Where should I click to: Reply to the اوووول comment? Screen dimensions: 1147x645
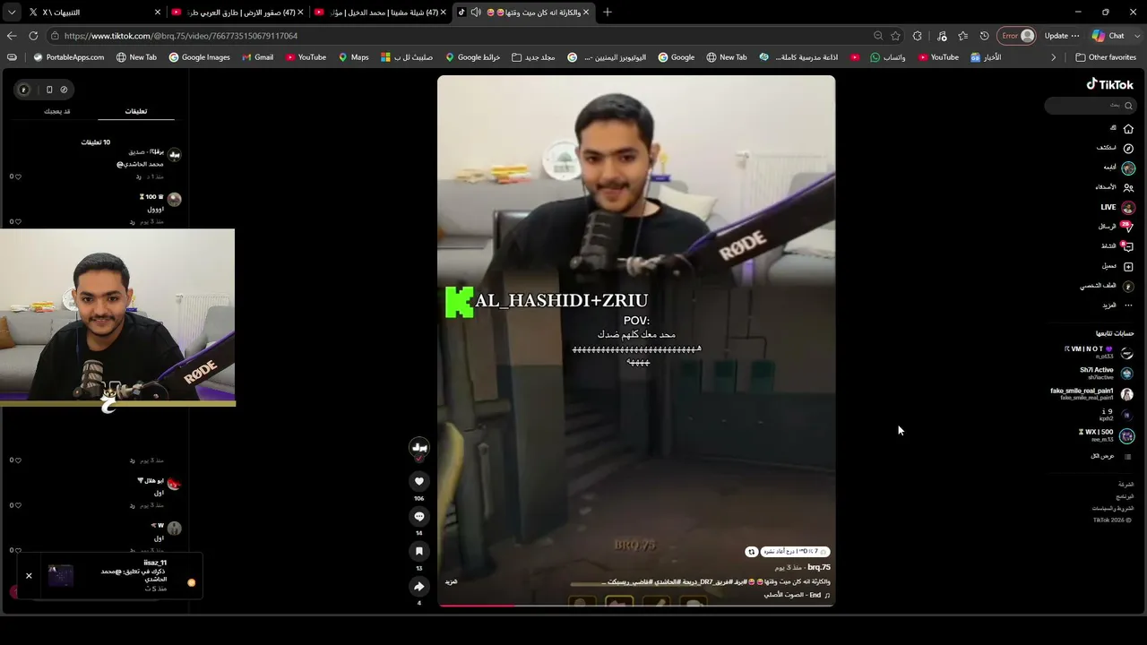coord(132,221)
